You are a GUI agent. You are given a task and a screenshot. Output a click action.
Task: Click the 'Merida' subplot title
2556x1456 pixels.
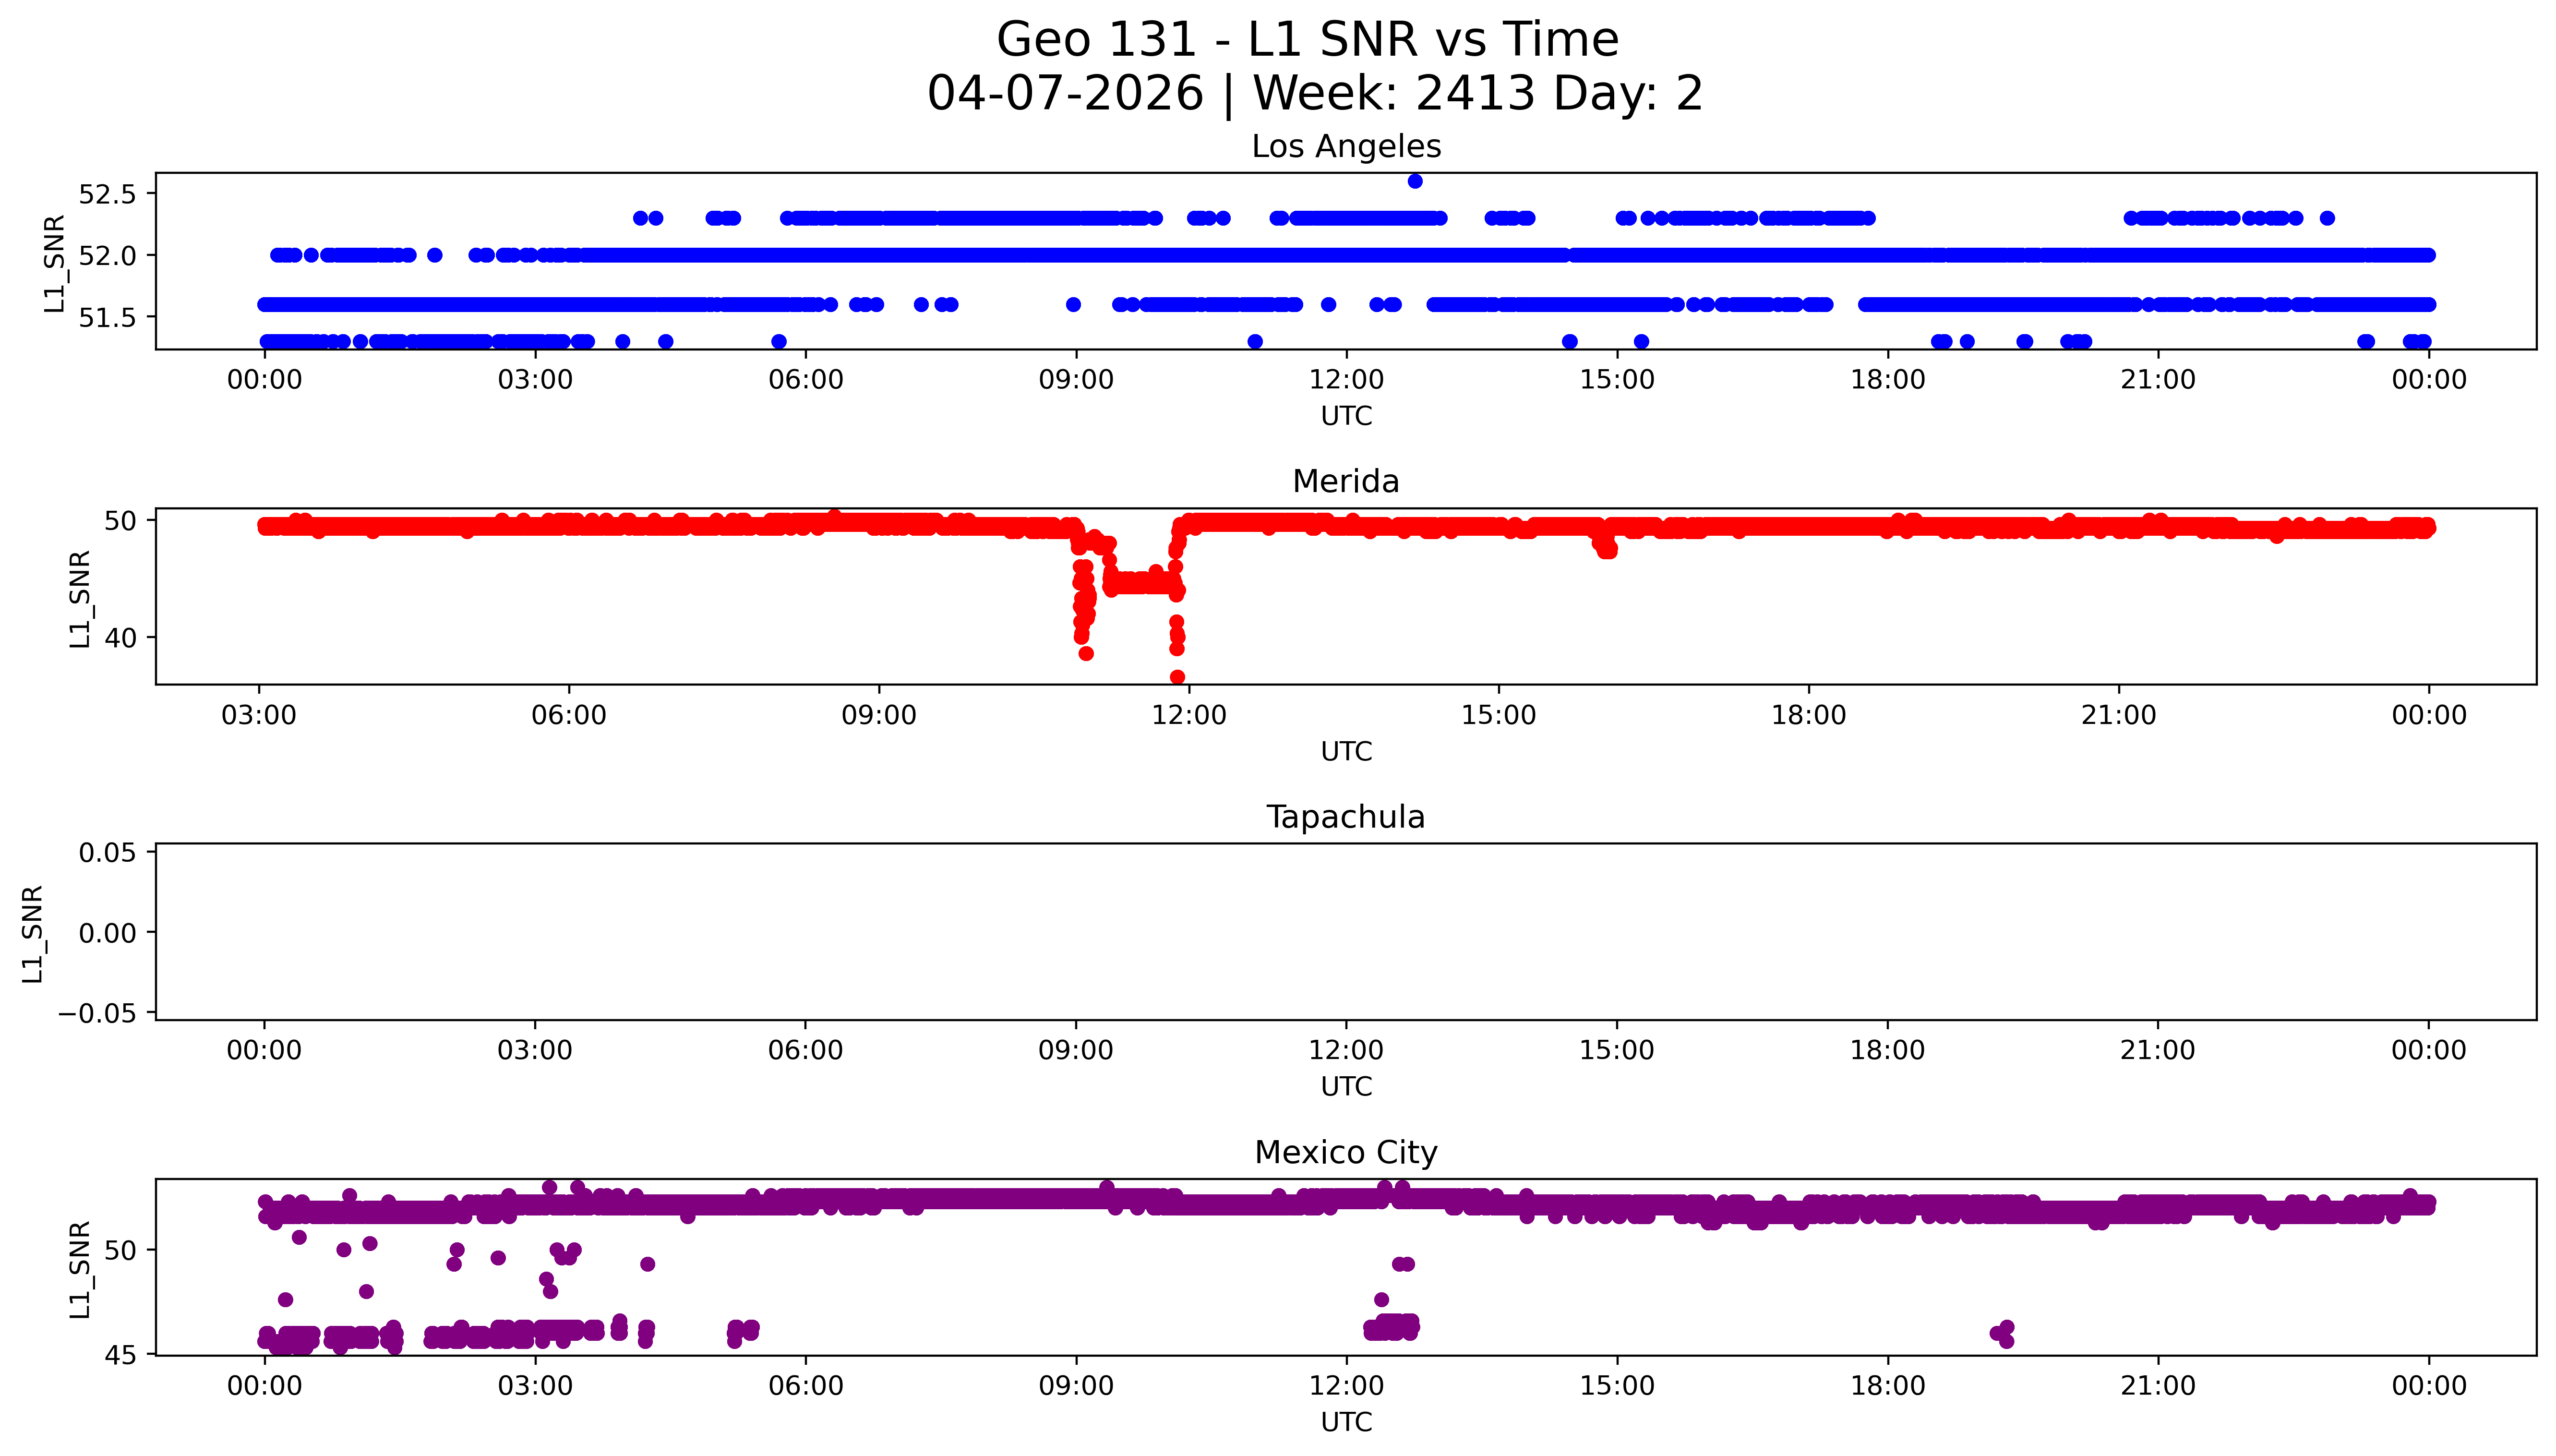(x=1345, y=482)
